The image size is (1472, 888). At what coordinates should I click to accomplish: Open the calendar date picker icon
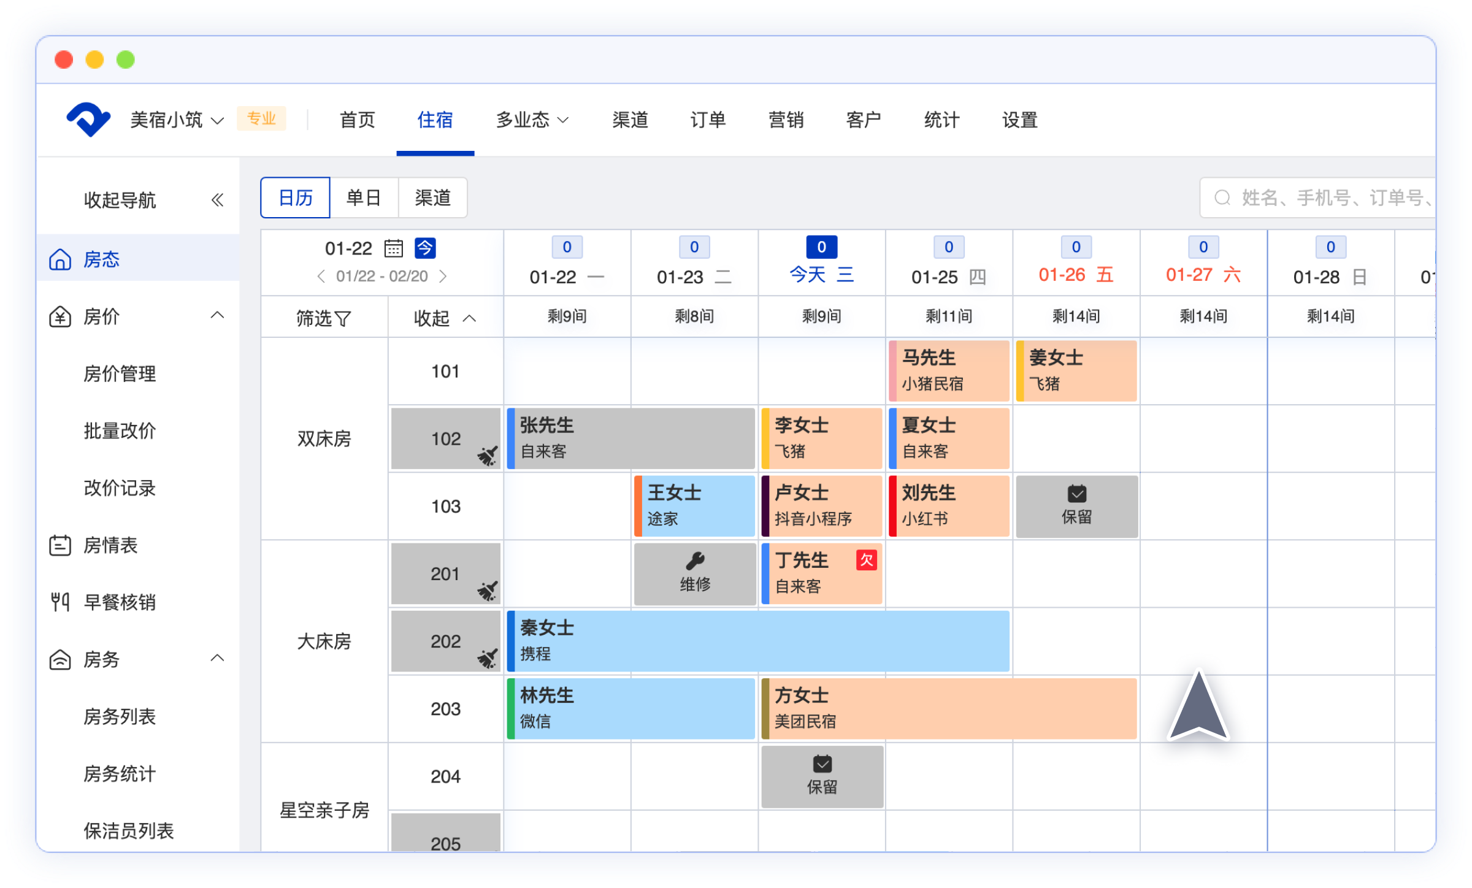(x=393, y=248)
